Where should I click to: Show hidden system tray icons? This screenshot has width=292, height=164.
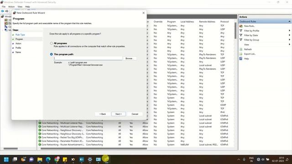tap(239, 159)
